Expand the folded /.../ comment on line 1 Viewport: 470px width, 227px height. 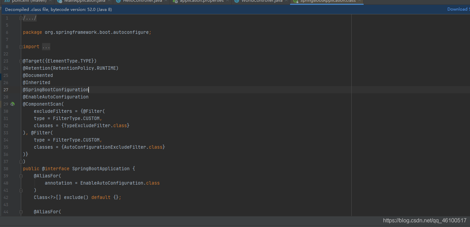pyautogui.click(x=21, y=18)
